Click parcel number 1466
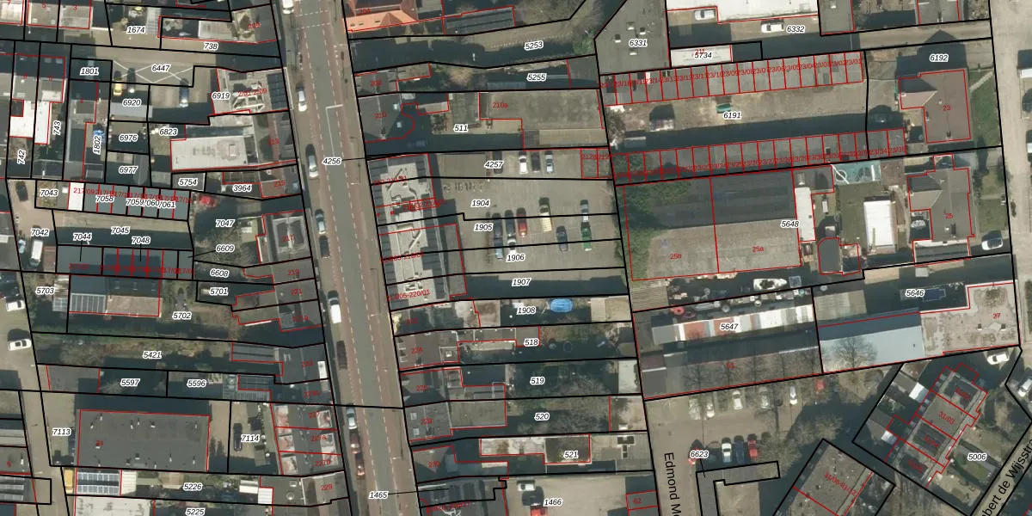The image size is (1032, 516). point(553,502)
